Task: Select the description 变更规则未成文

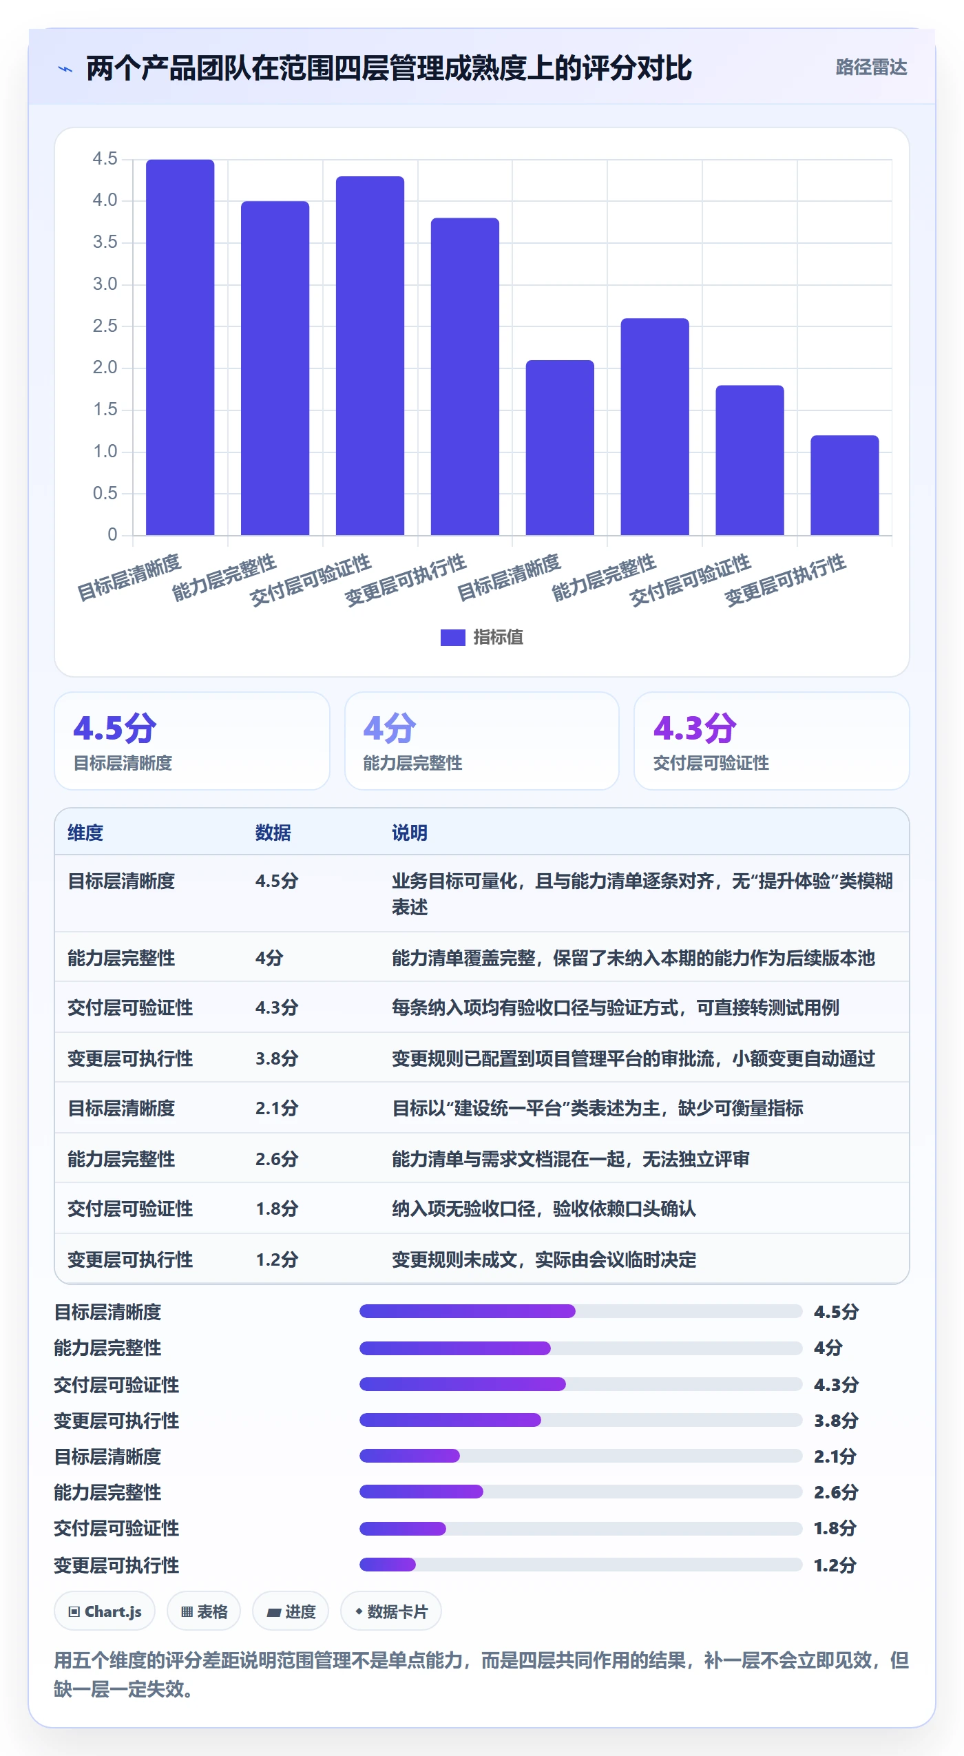Action: [544, 1259]
